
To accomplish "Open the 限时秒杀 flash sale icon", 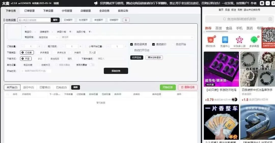I will 210,40.
